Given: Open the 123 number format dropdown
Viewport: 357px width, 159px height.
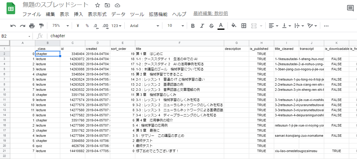Looking at the screenshot, I should click(x=116, y=26).
